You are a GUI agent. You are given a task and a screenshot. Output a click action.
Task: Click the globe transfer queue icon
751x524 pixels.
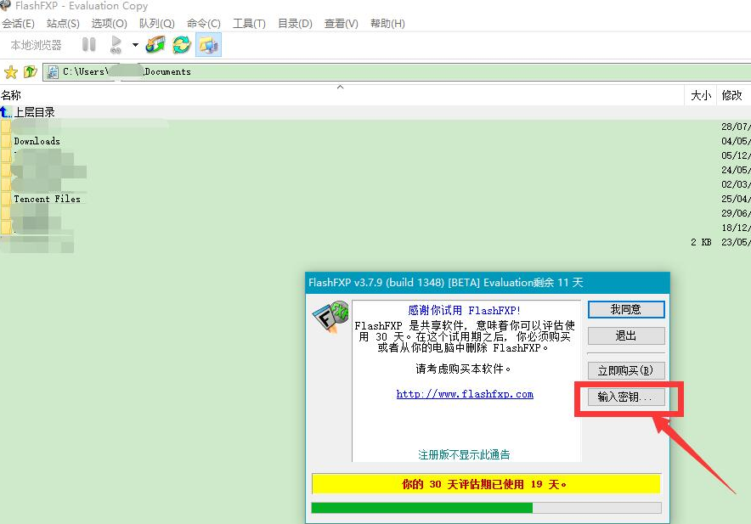click(x=155, y=45)
